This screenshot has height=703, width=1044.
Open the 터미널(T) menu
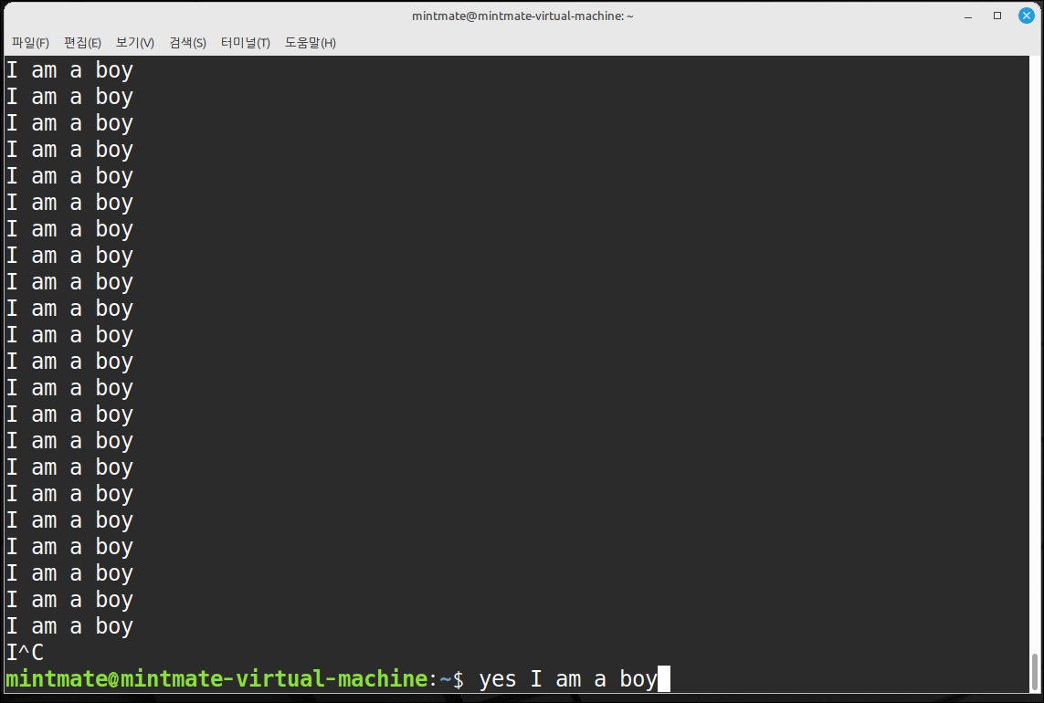pos(245,43)
